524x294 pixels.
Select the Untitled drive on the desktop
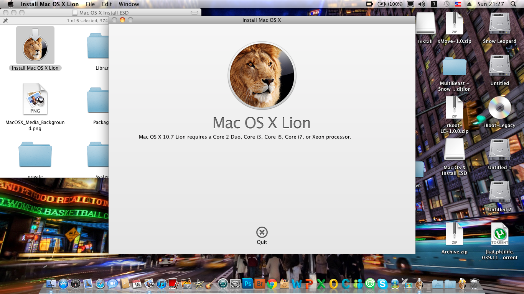point(500,70)
